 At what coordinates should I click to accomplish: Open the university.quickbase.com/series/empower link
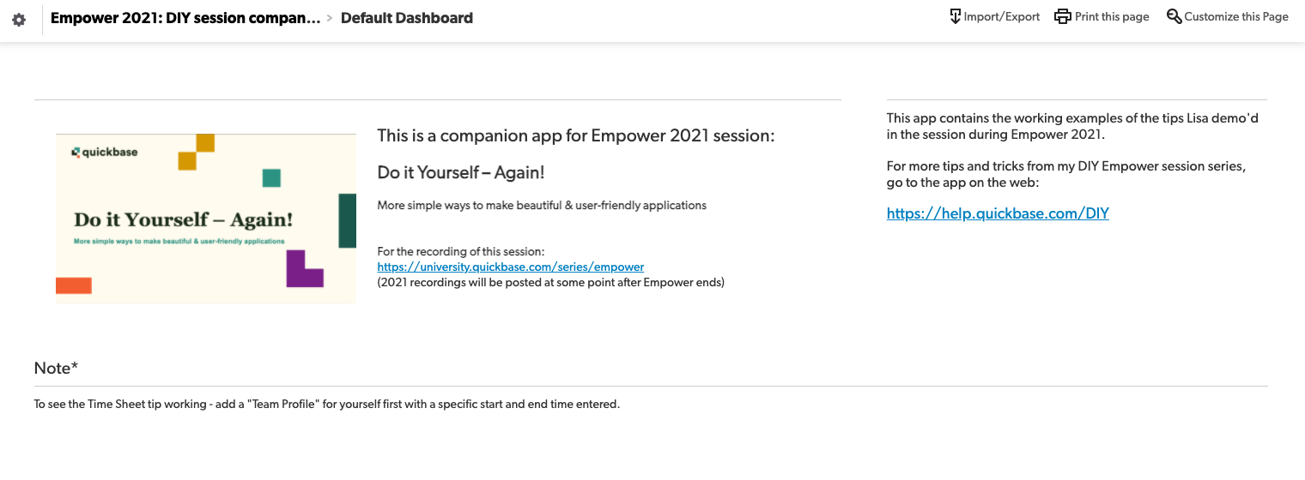pyautogui.click(x=511, y=267)
